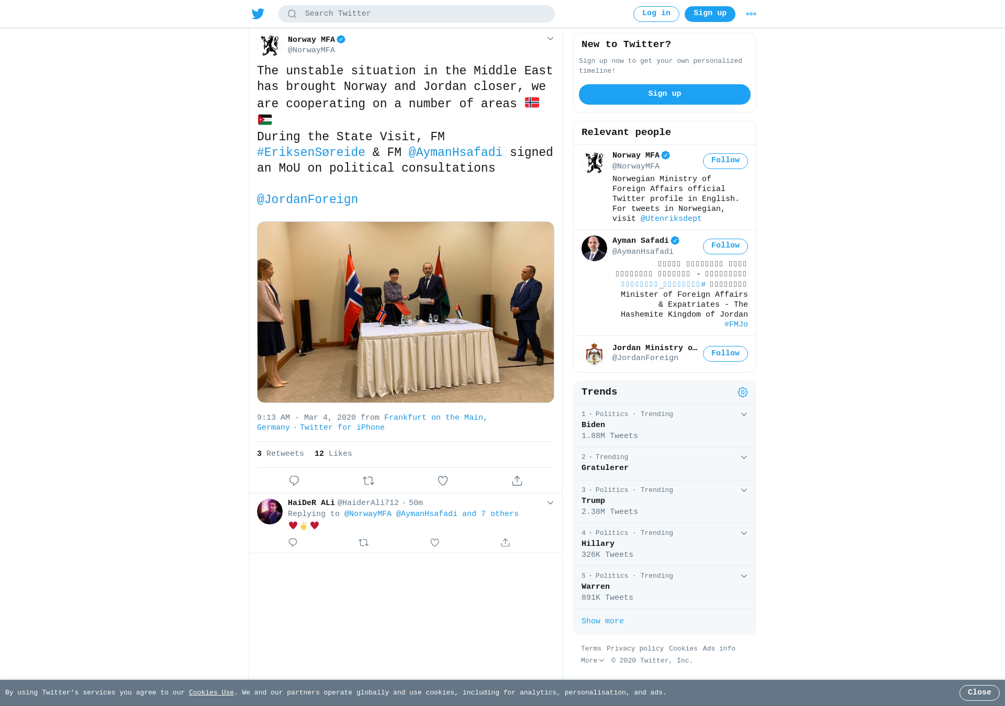This screenshot has width=1005, height=706.
Task: Open the Terms footer item
Action: (x=591, y=648)
